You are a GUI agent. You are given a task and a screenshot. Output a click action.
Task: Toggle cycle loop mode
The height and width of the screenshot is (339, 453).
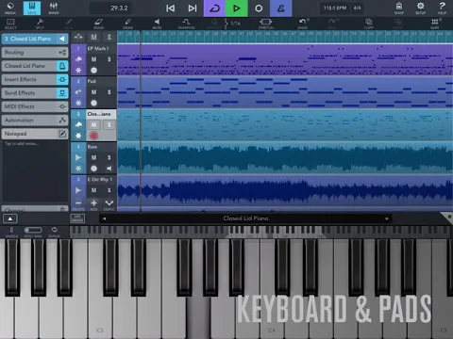tap(215, 8)
